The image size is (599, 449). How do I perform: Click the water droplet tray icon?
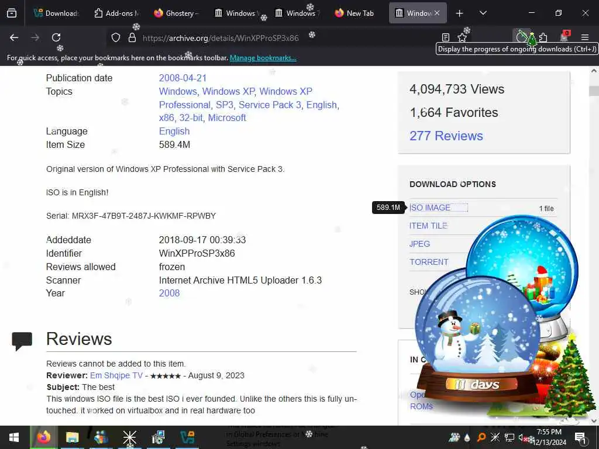coord(467,437)
